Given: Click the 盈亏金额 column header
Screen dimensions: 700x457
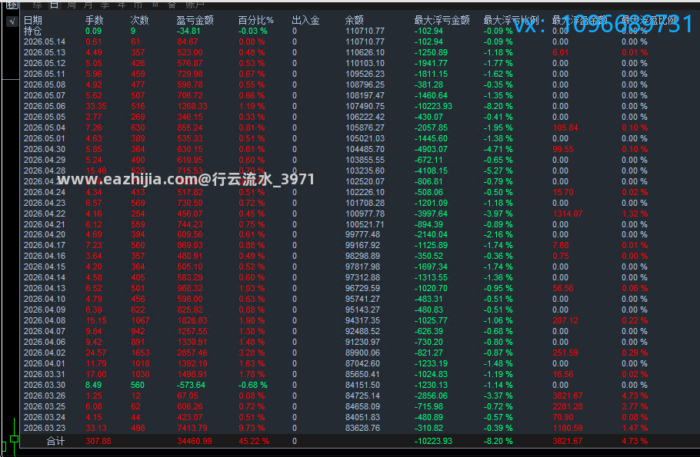Looking at the screenshot, I should (195, 20).
